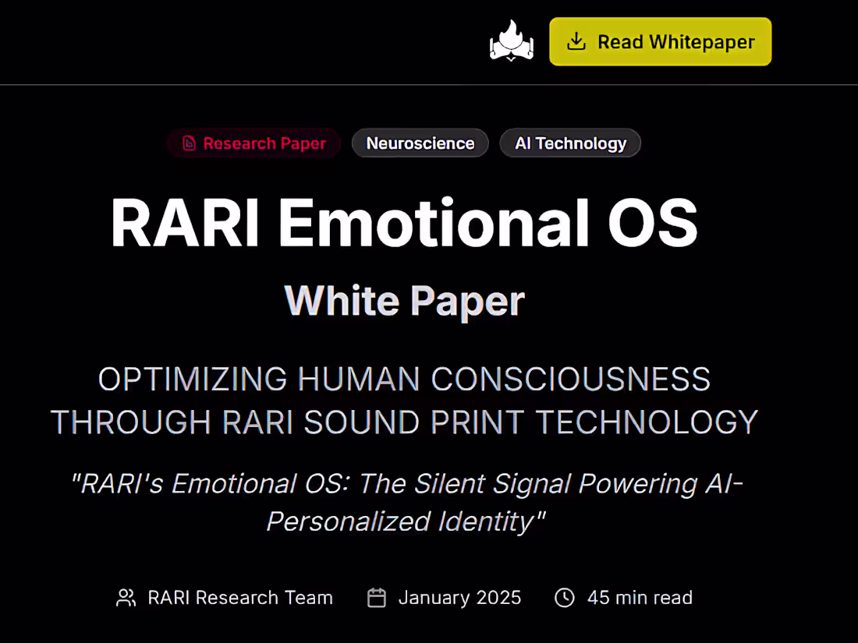858x643 pixels.
Task: Select the Neuroscience tag
Action: pos(420,143)
